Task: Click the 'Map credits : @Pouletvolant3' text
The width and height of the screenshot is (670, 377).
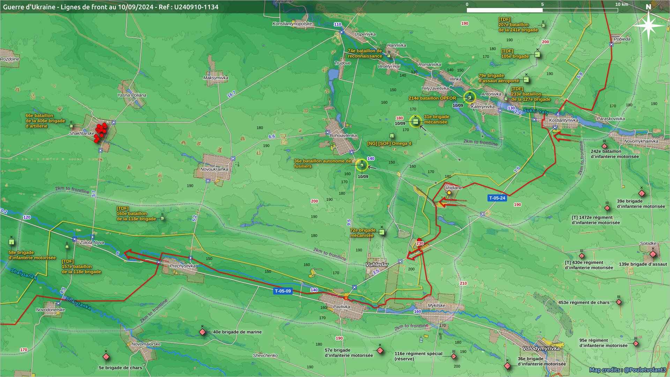Action: pos(628,370)
